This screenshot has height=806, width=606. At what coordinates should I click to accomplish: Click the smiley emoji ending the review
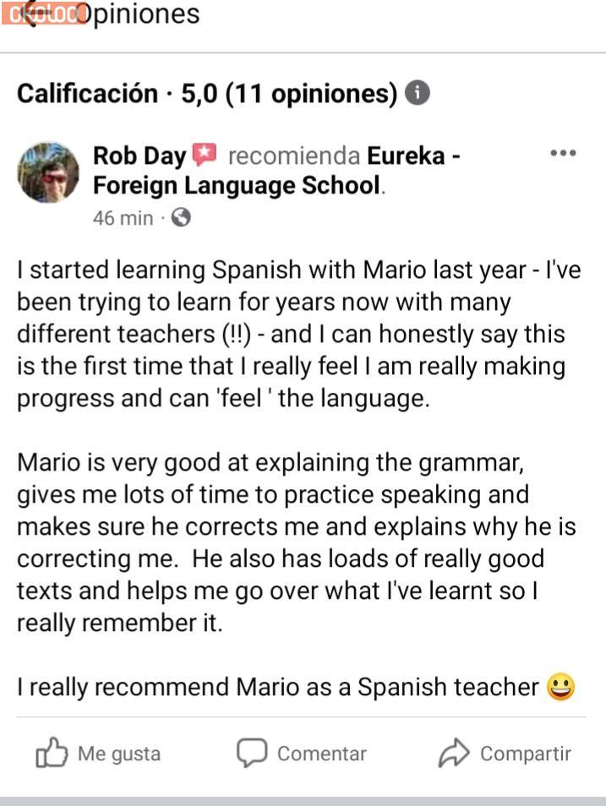point(561,688)
